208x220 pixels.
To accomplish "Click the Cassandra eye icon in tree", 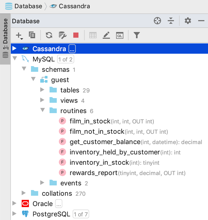I will click(25, 49).
